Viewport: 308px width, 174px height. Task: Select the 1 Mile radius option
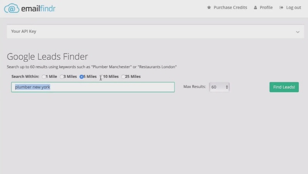coord(44,77)
